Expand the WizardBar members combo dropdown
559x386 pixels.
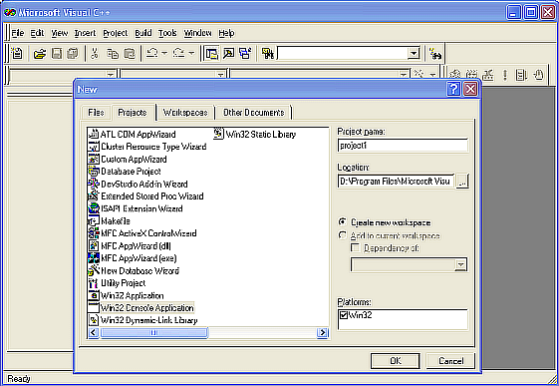point(404,75)
